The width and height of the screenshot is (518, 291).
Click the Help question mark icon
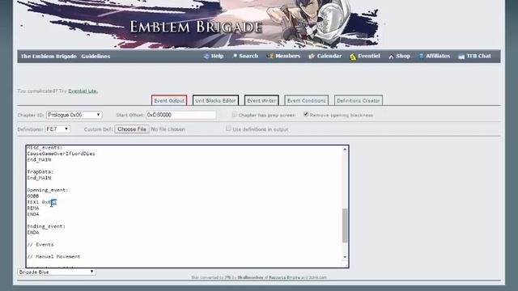click(206, 56)
